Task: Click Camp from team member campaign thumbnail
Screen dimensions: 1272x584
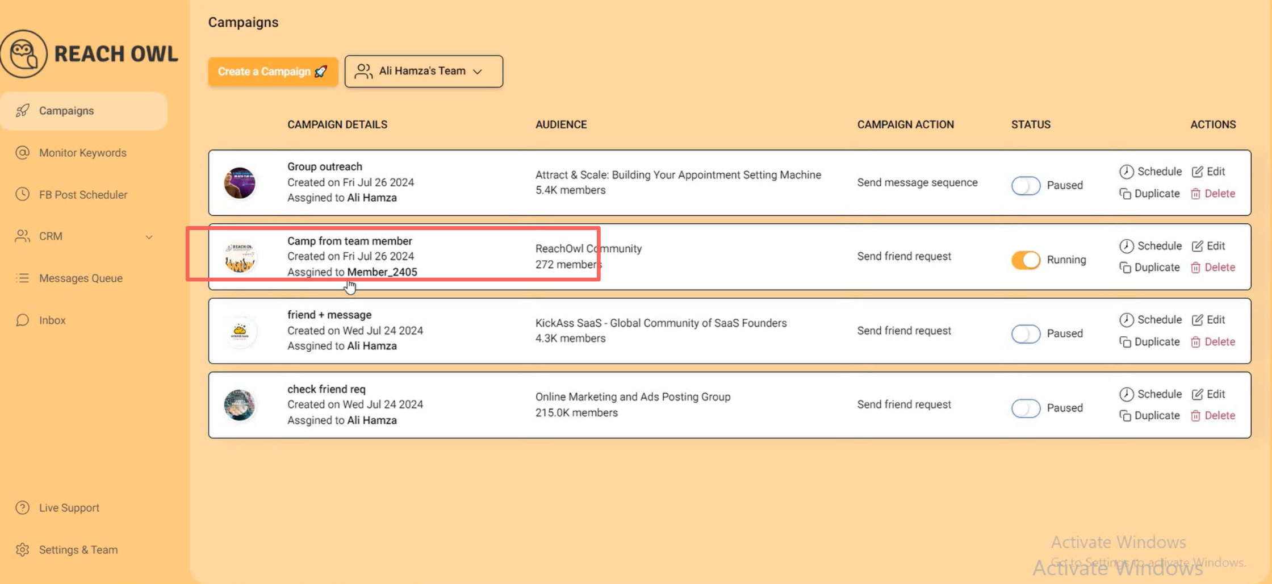Action: 240,257
